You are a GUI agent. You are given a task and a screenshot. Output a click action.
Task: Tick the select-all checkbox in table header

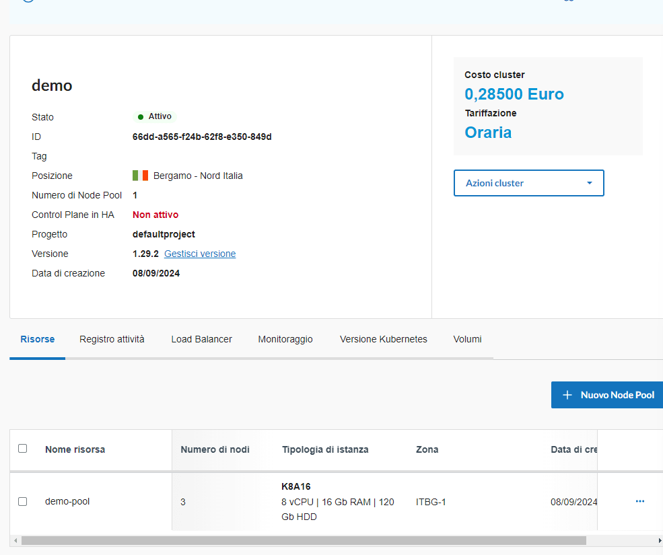click(x=23, y=449)
